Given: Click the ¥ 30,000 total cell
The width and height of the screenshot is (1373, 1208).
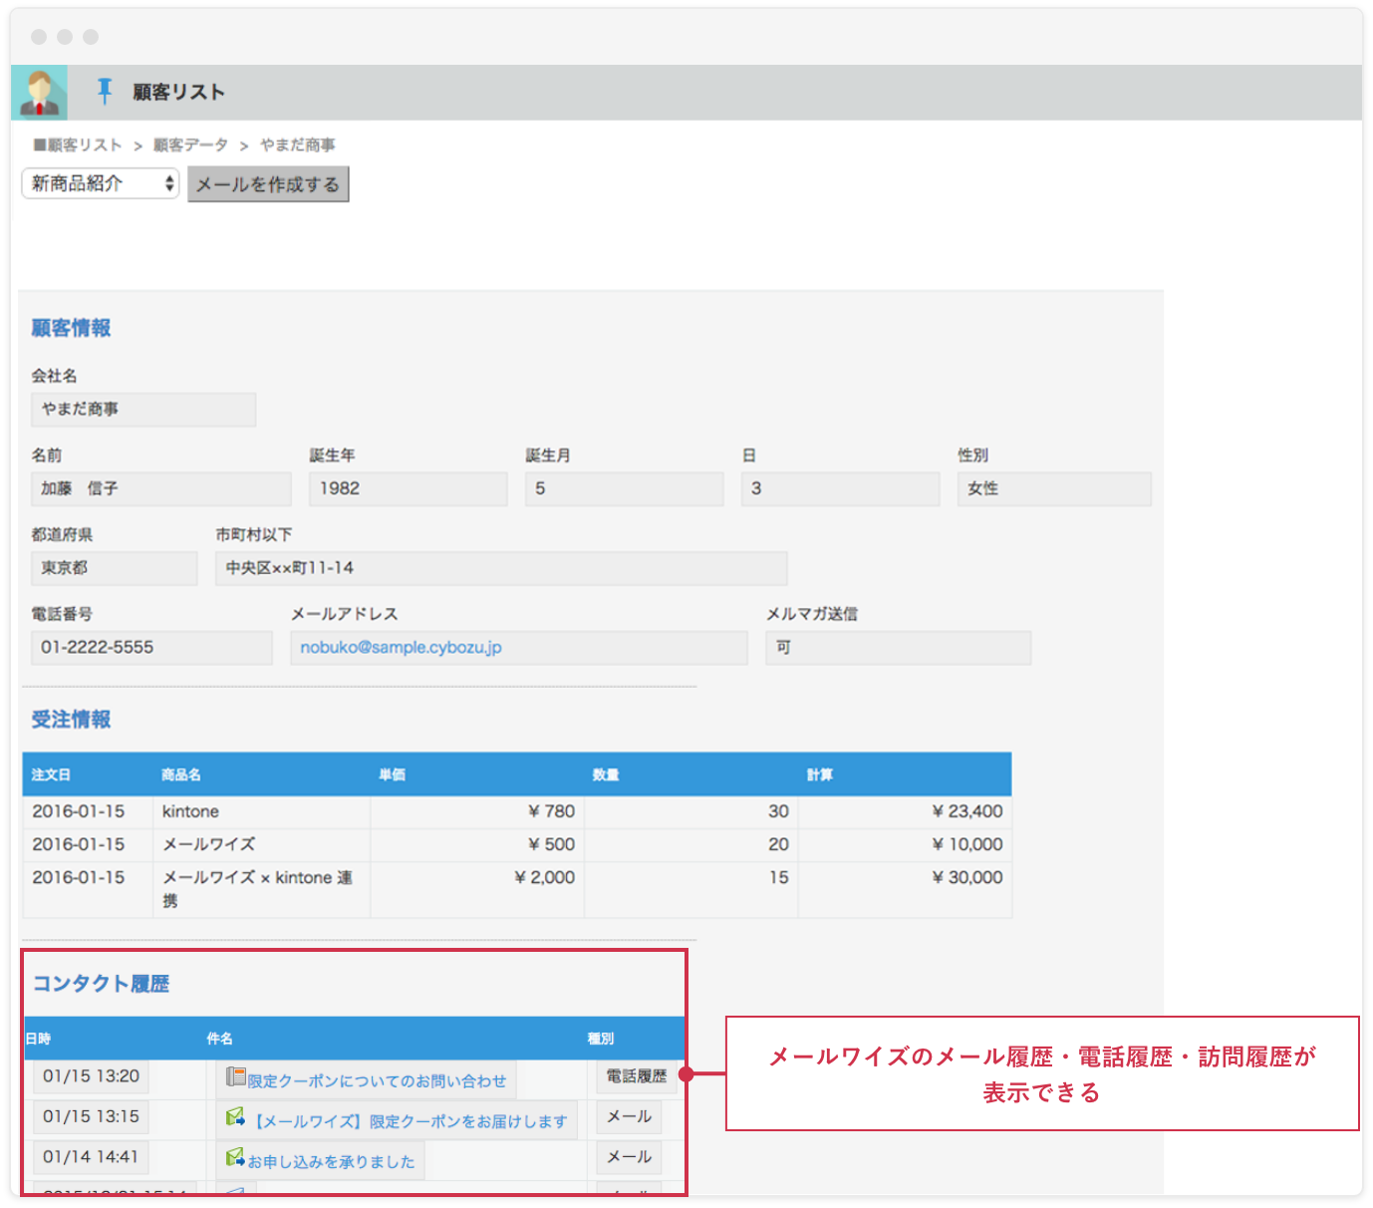Looking at the screenshot, I should click(x=905, y=890).
